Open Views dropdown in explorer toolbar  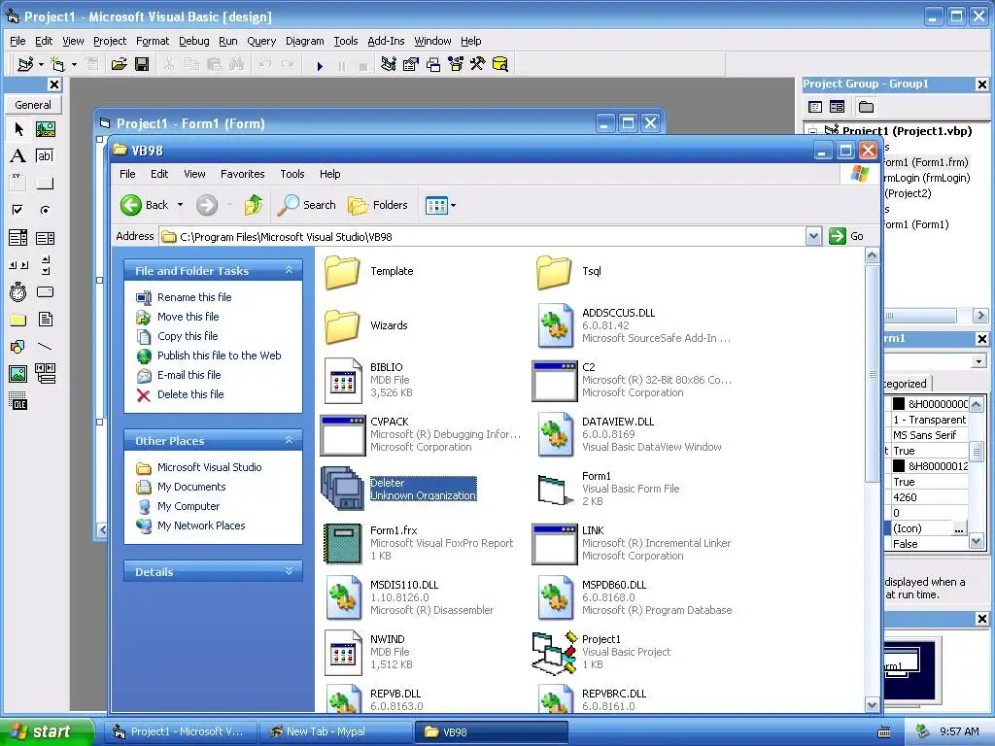point(453,206)
